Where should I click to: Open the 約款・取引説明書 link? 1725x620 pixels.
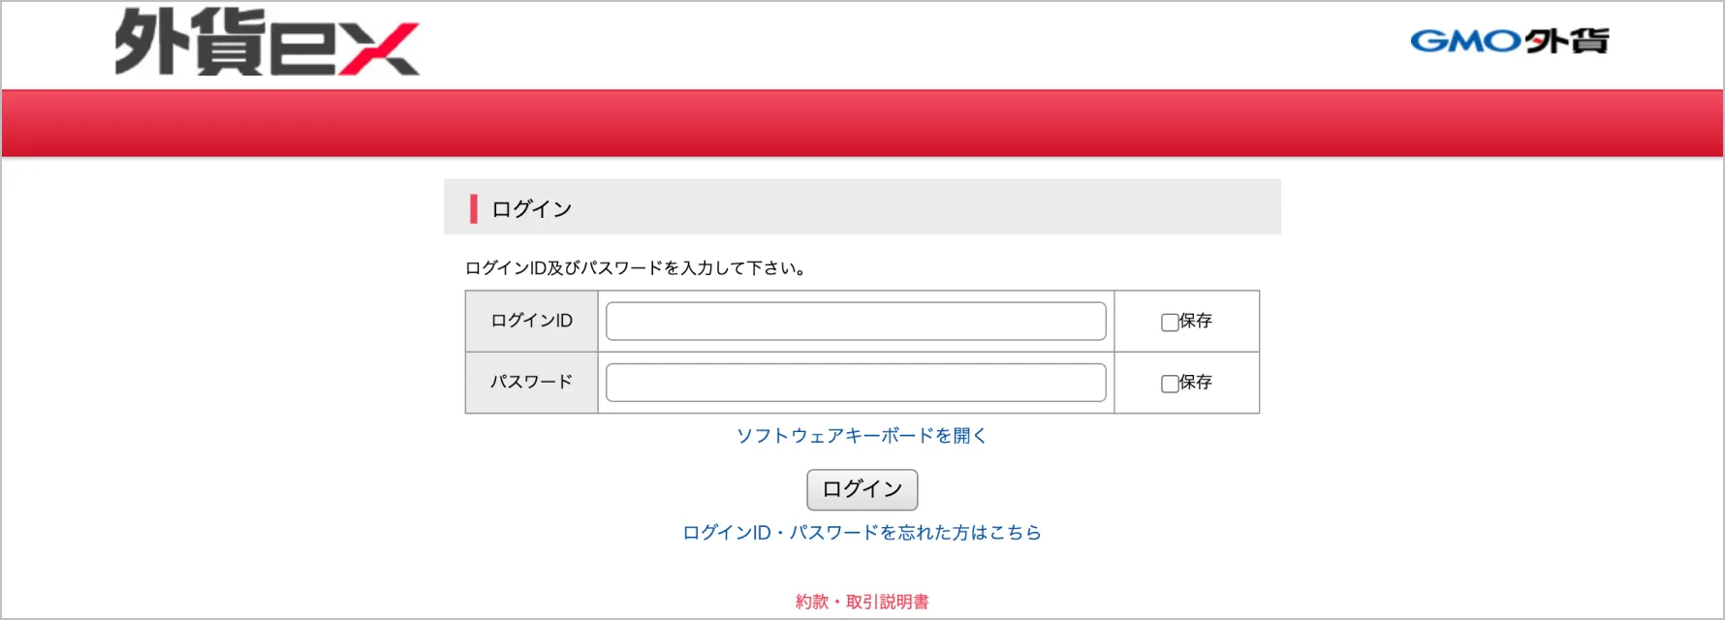click(x=862, y=602)
